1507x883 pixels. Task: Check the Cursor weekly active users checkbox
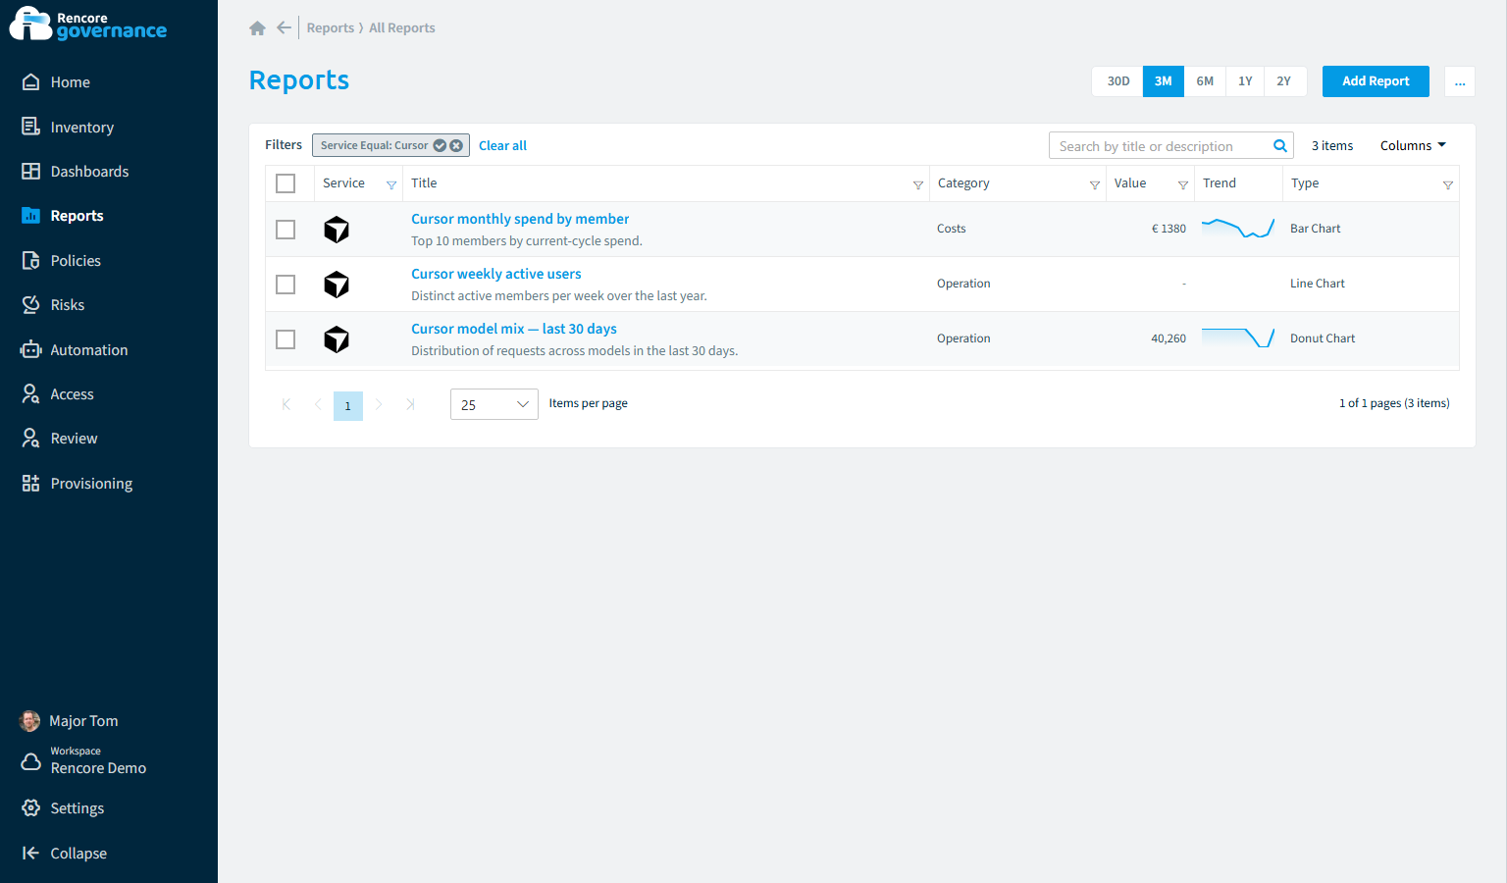[286, 285]
